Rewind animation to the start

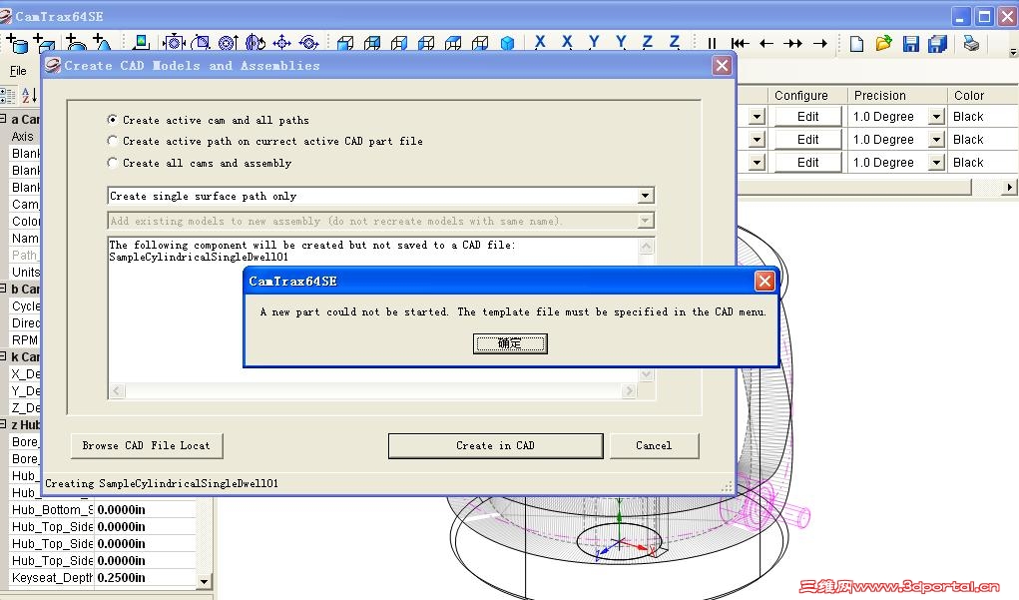[740, 44]
